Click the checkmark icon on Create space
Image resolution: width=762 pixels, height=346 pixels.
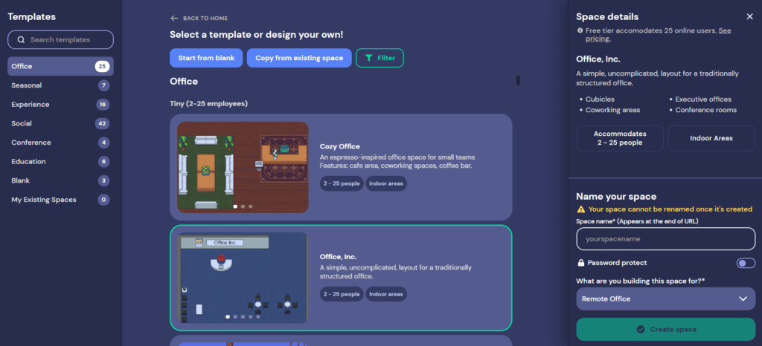[x=641, y=330]
